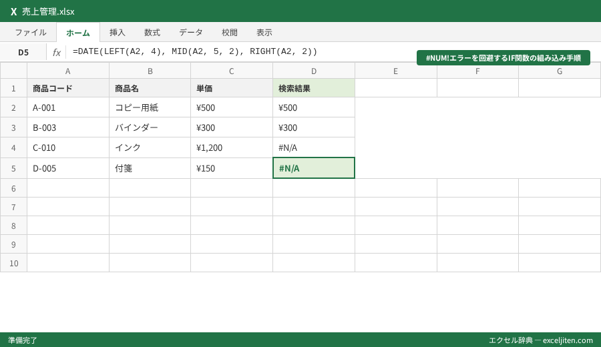
Task: Select the インク cell
Action: click(x=150, y=147)
